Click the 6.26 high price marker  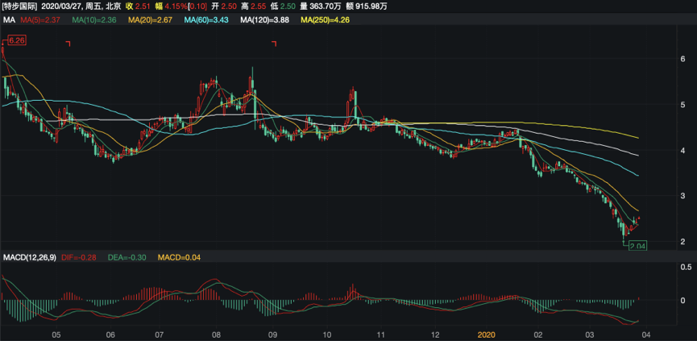tap(16, 40)
